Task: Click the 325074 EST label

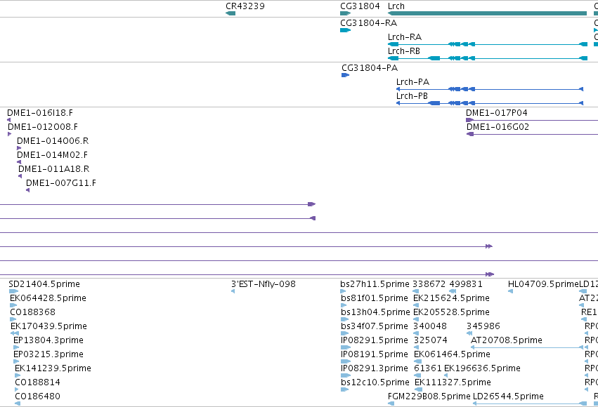Action: coord(431,340)
